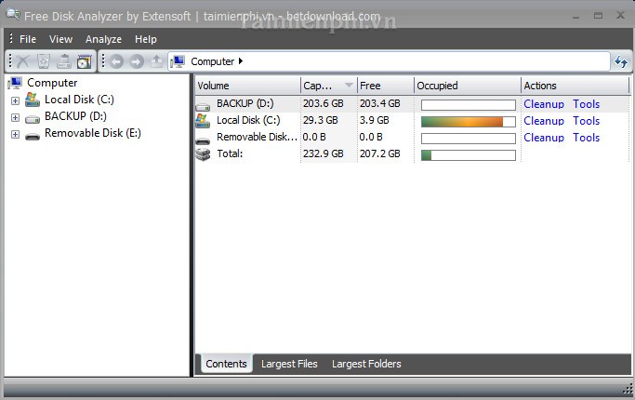Viewport: 635px width, 400px height.
Task: Click the app icon in the title bar
Action: (13, 15)
